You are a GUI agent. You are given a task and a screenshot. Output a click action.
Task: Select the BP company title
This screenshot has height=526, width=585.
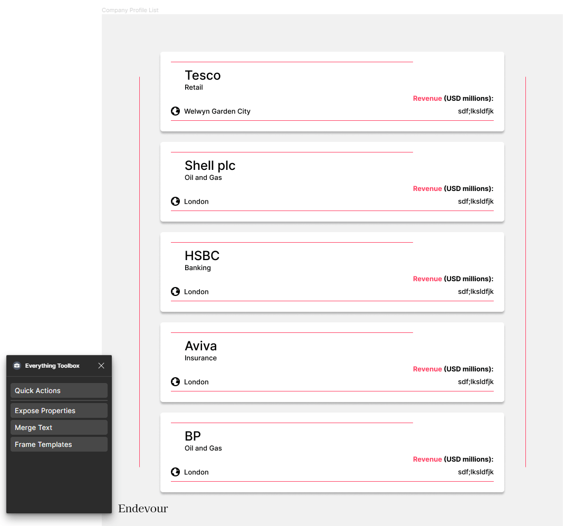point(193,436)
